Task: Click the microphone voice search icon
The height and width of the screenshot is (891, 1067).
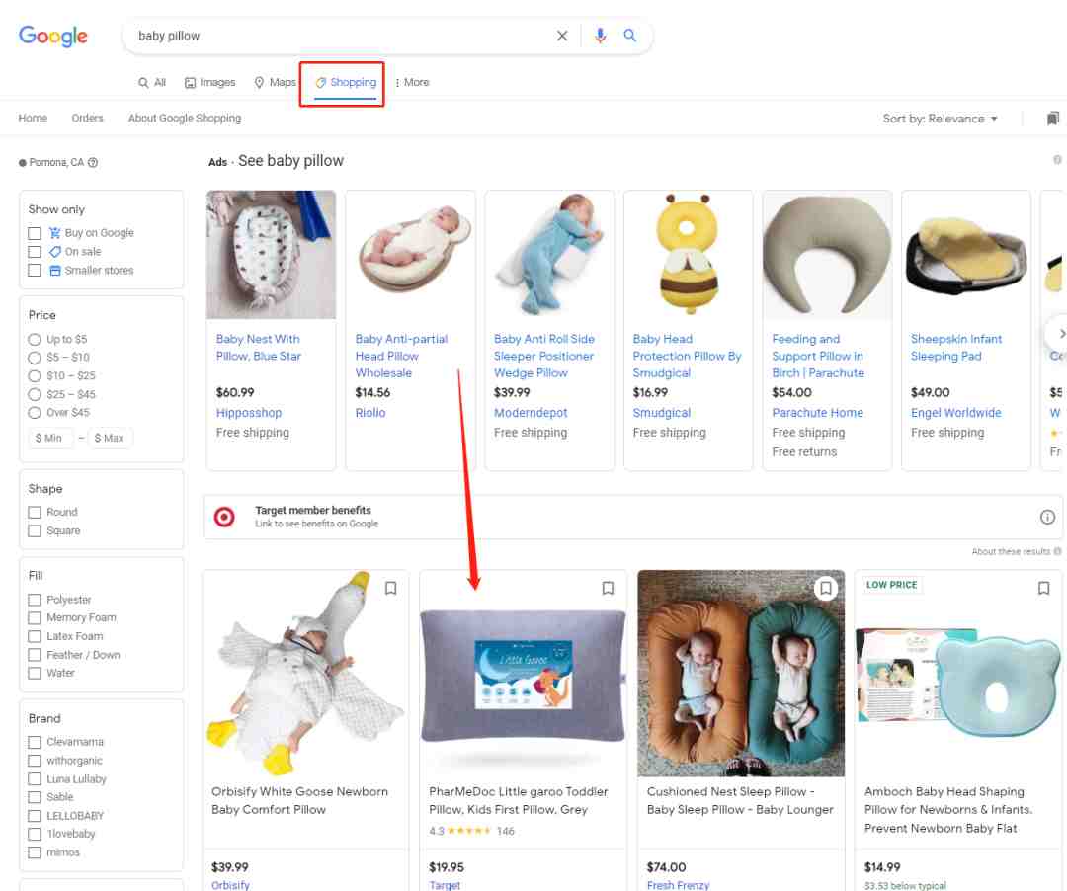Action: (600, 36)
